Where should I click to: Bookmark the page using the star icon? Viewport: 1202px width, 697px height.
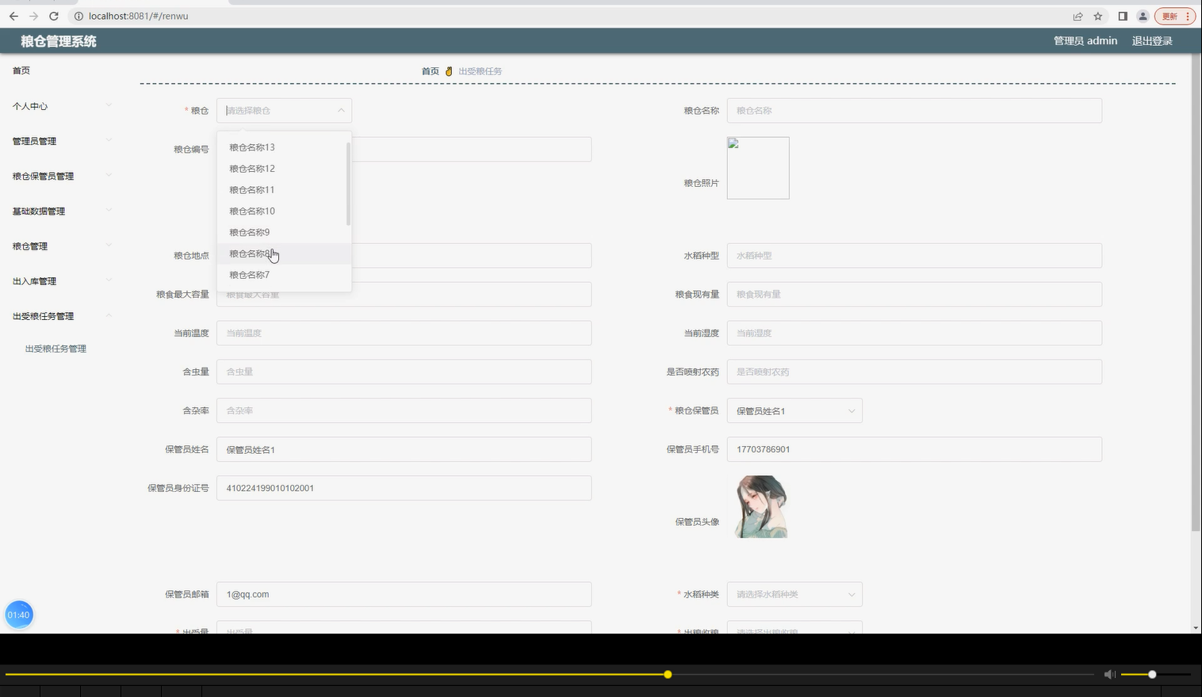pos(1097,16)
